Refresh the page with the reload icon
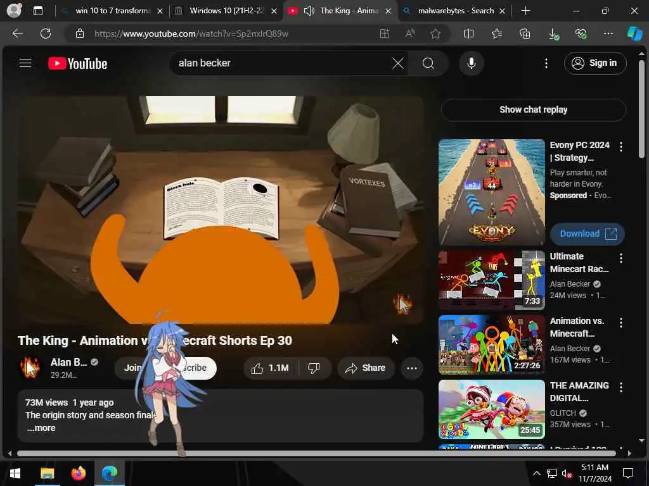Screen dimensions: 649x486 click(x=46, y=34)
